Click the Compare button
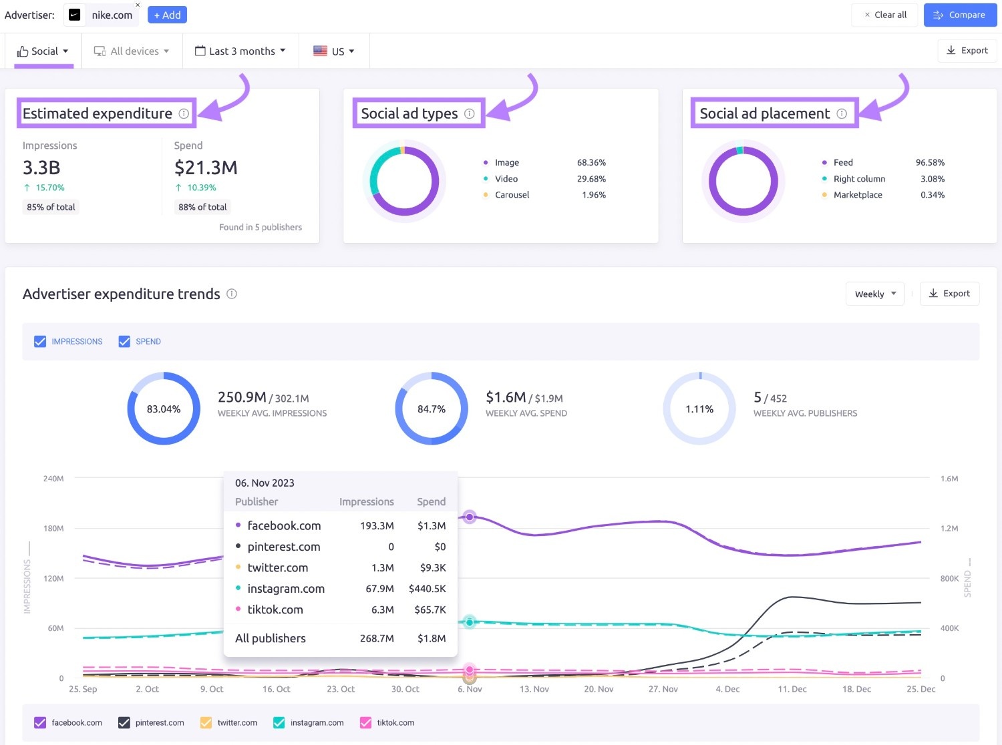This screenshot has width=1002, height=745. click(x=960, y=14)
